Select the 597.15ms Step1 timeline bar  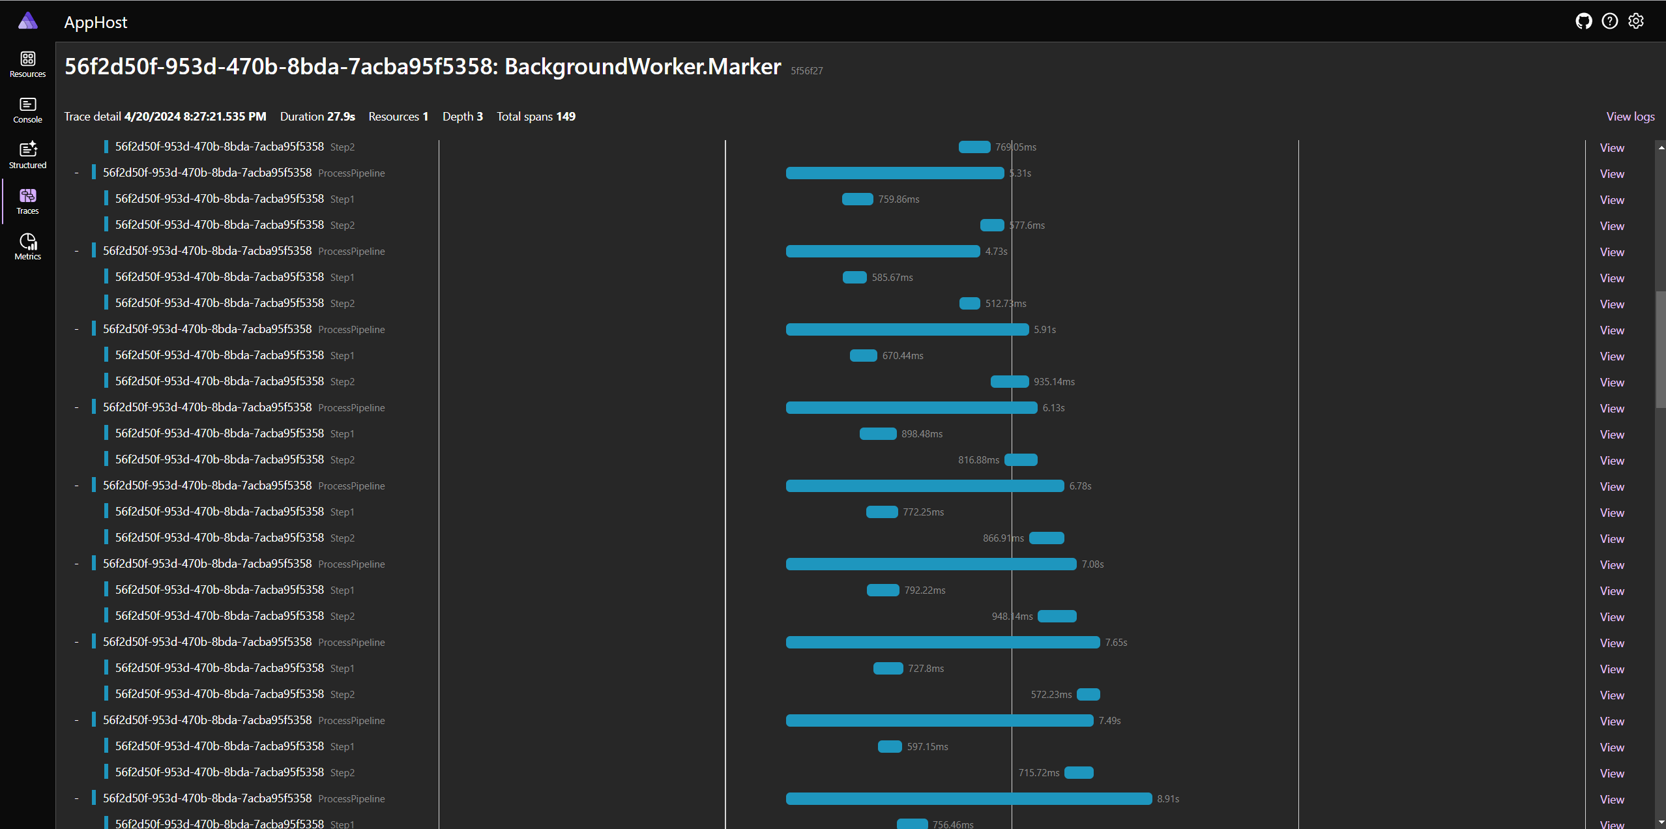pos(890,746)
